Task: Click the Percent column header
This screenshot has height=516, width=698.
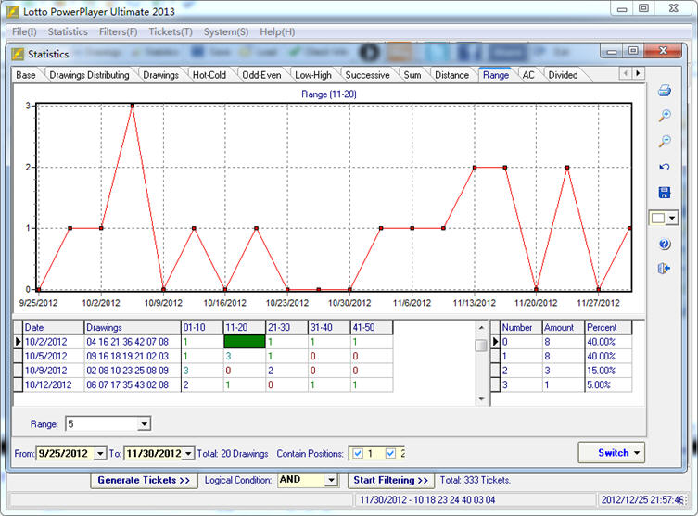Action: (608, 327)
